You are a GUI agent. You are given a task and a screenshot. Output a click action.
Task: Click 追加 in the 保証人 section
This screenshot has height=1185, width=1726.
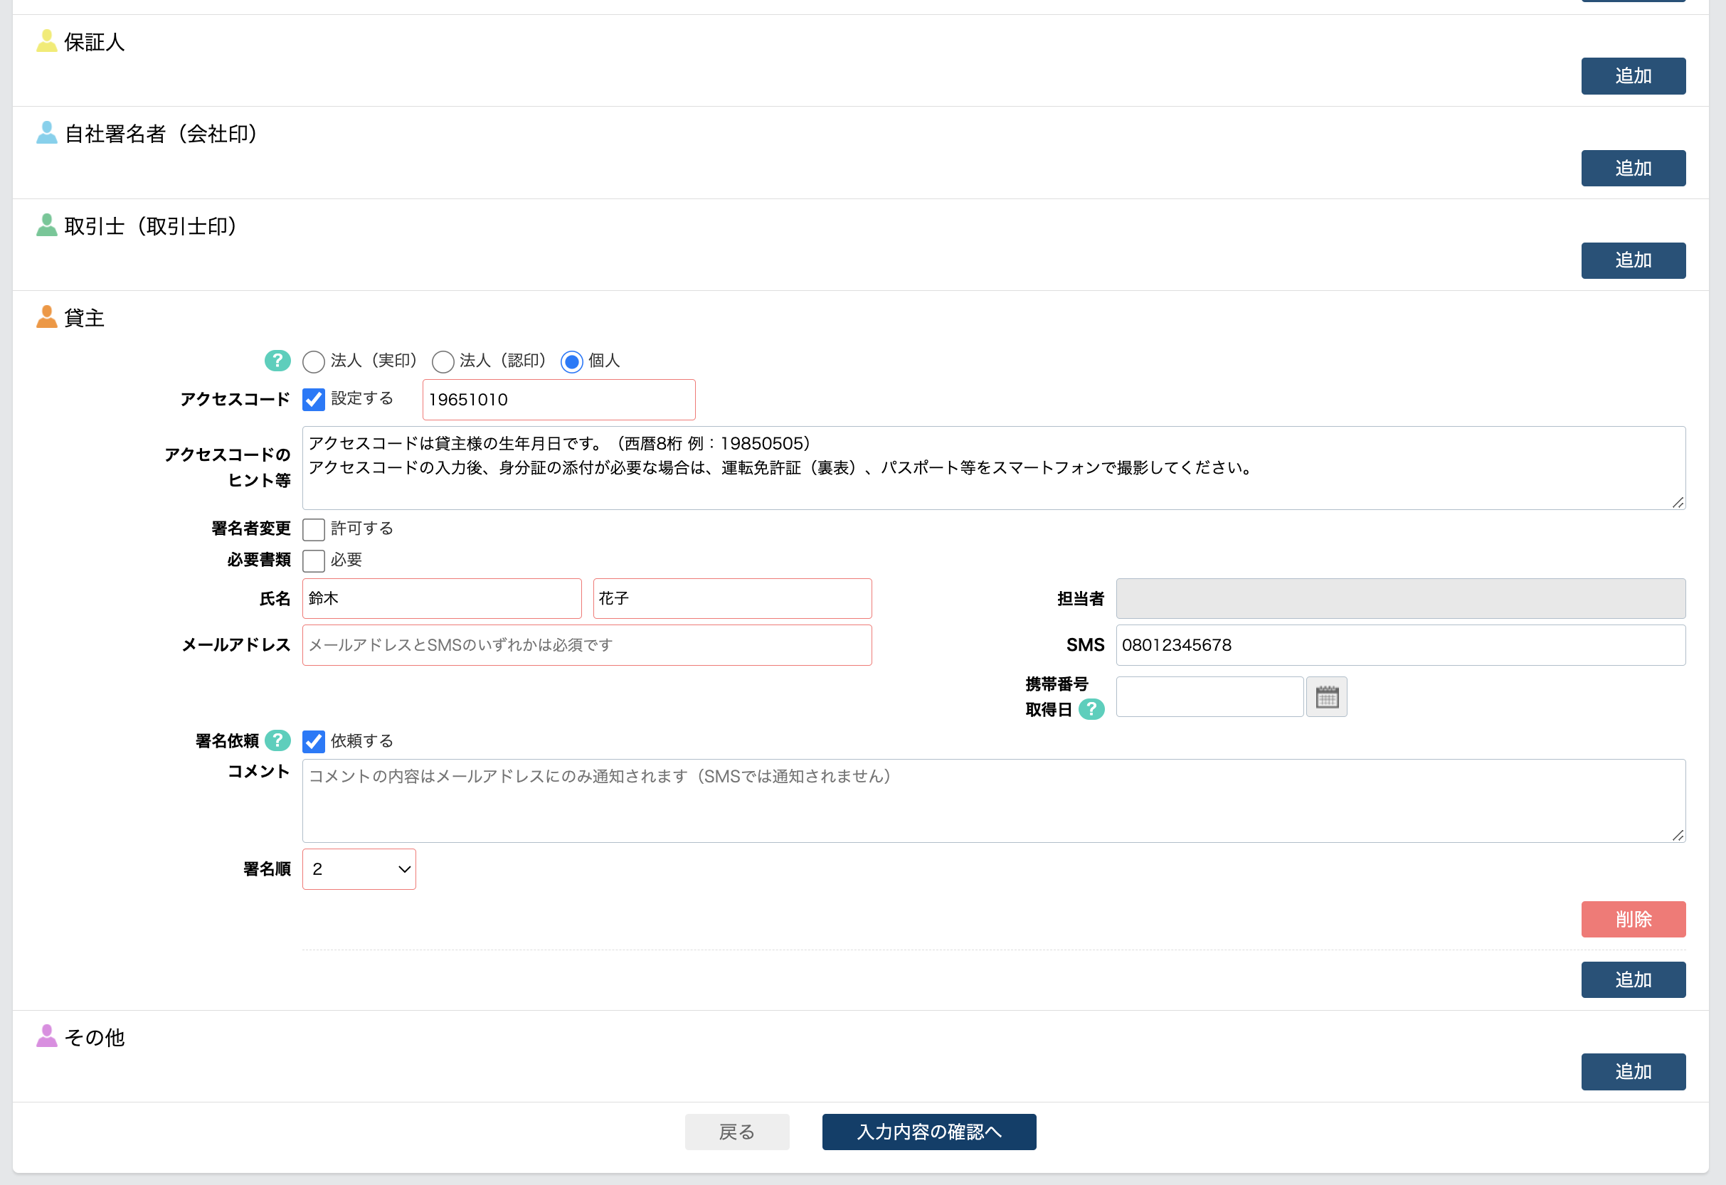coord(1634,75)
